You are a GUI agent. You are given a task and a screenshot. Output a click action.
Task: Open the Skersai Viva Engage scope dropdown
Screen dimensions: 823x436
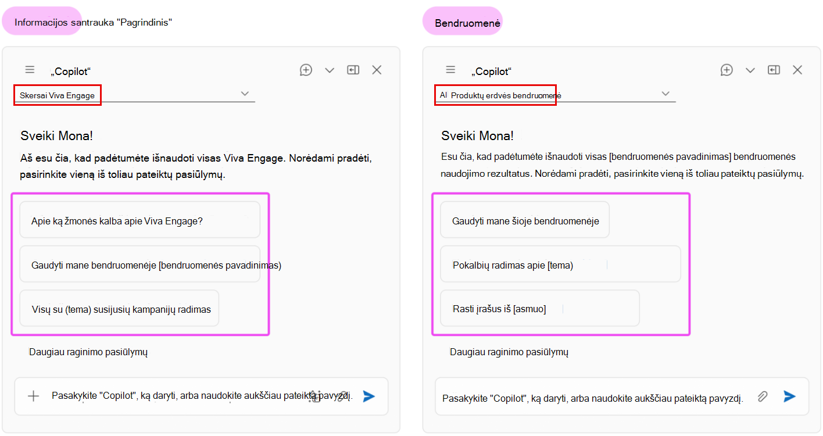click(135, 95)
